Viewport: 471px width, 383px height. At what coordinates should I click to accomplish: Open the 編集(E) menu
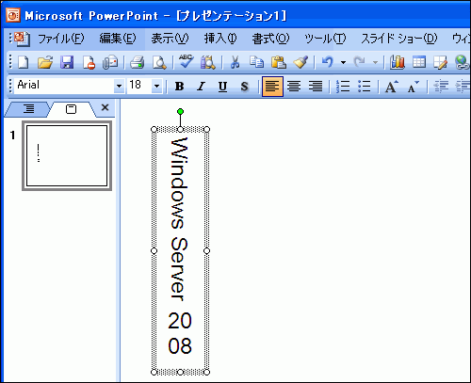[118, 39]
